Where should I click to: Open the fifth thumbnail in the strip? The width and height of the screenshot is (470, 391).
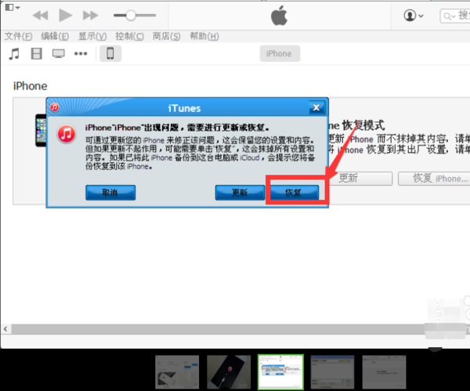tap(385, 372)
